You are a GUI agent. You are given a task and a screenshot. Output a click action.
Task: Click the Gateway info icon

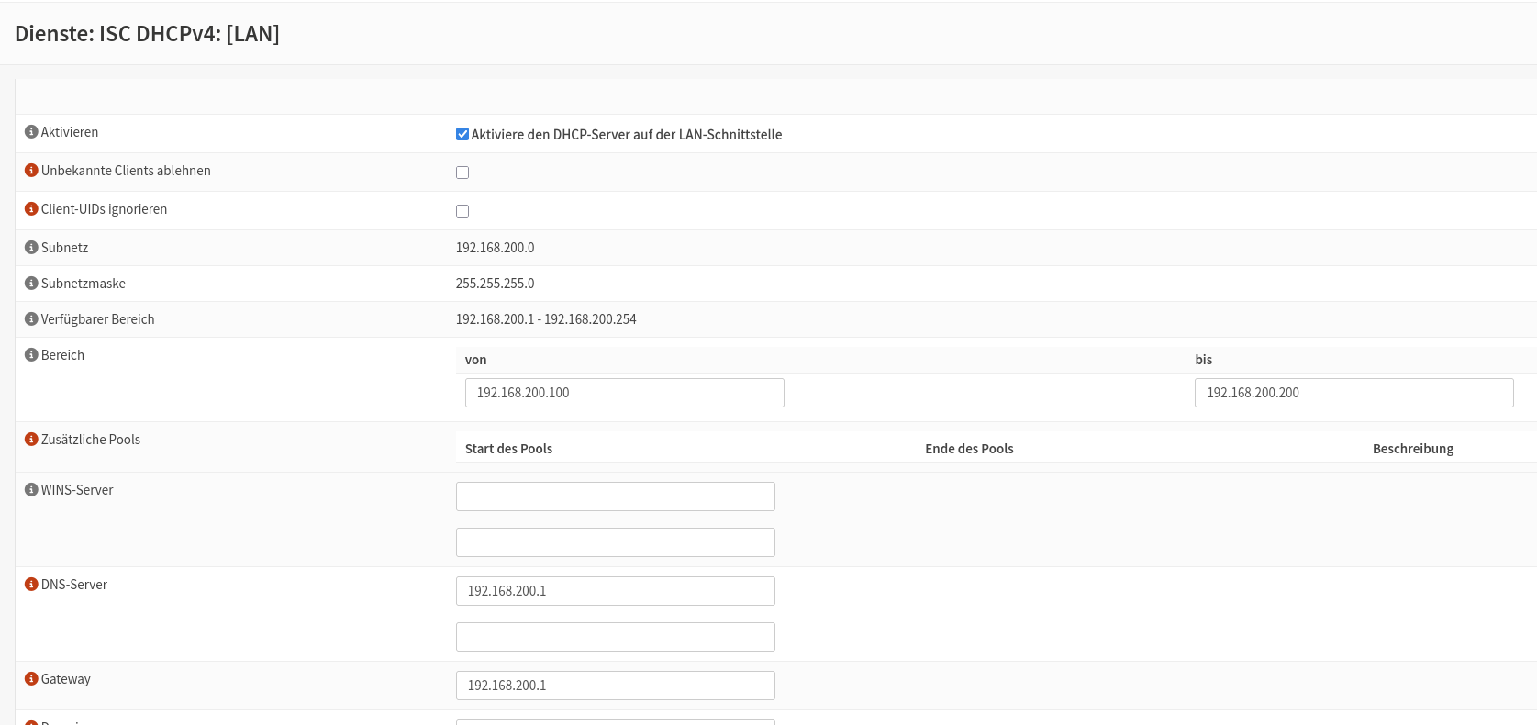pos(31,679)
